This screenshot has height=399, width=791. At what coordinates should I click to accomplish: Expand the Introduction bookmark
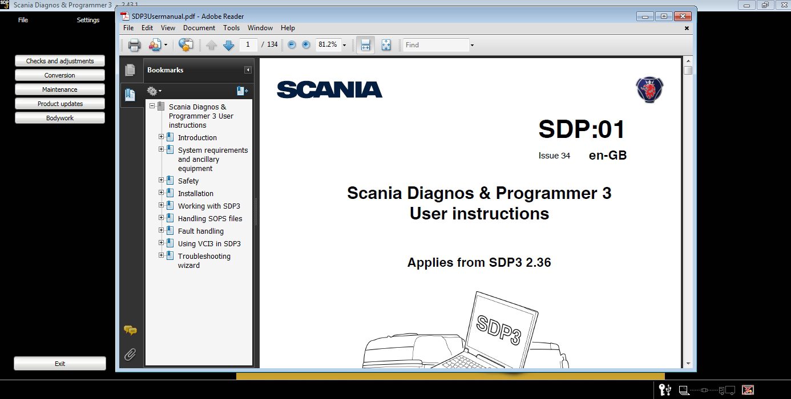[x=162, y=137]
